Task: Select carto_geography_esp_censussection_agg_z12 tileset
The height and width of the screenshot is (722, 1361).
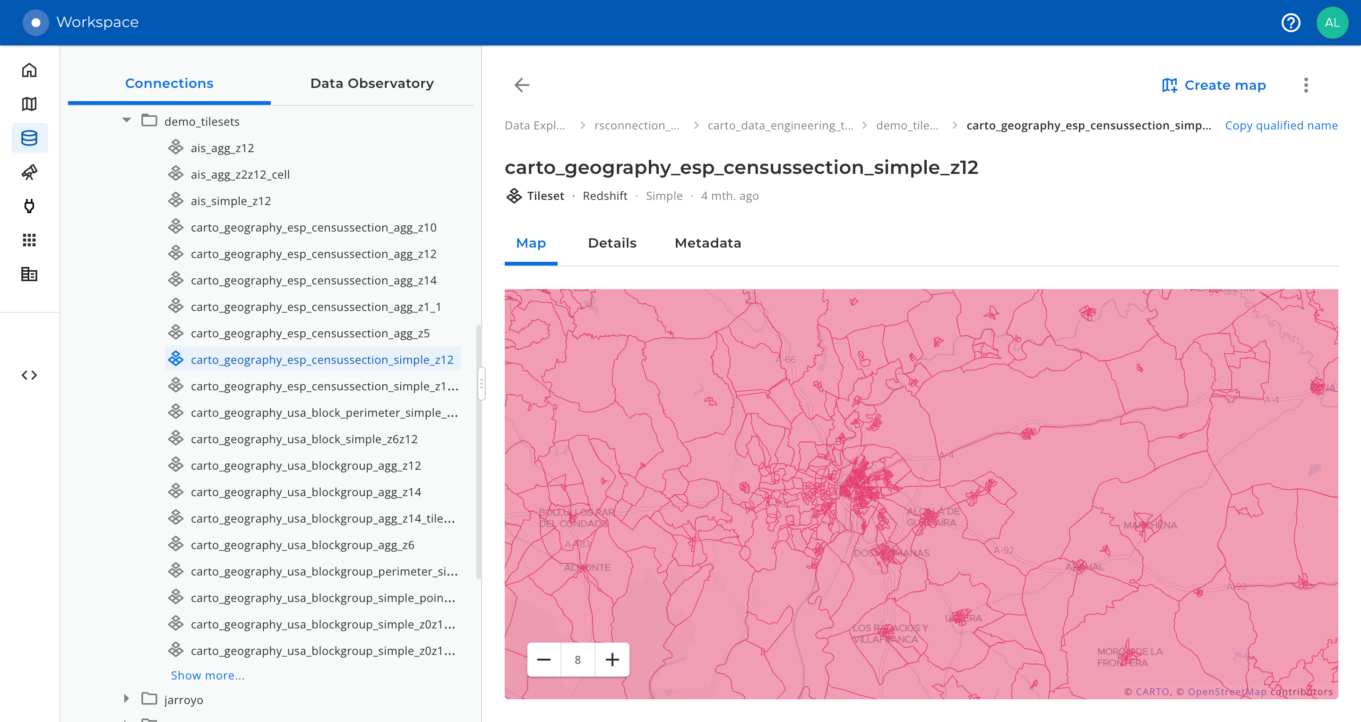Action: (x=313, y=254)
